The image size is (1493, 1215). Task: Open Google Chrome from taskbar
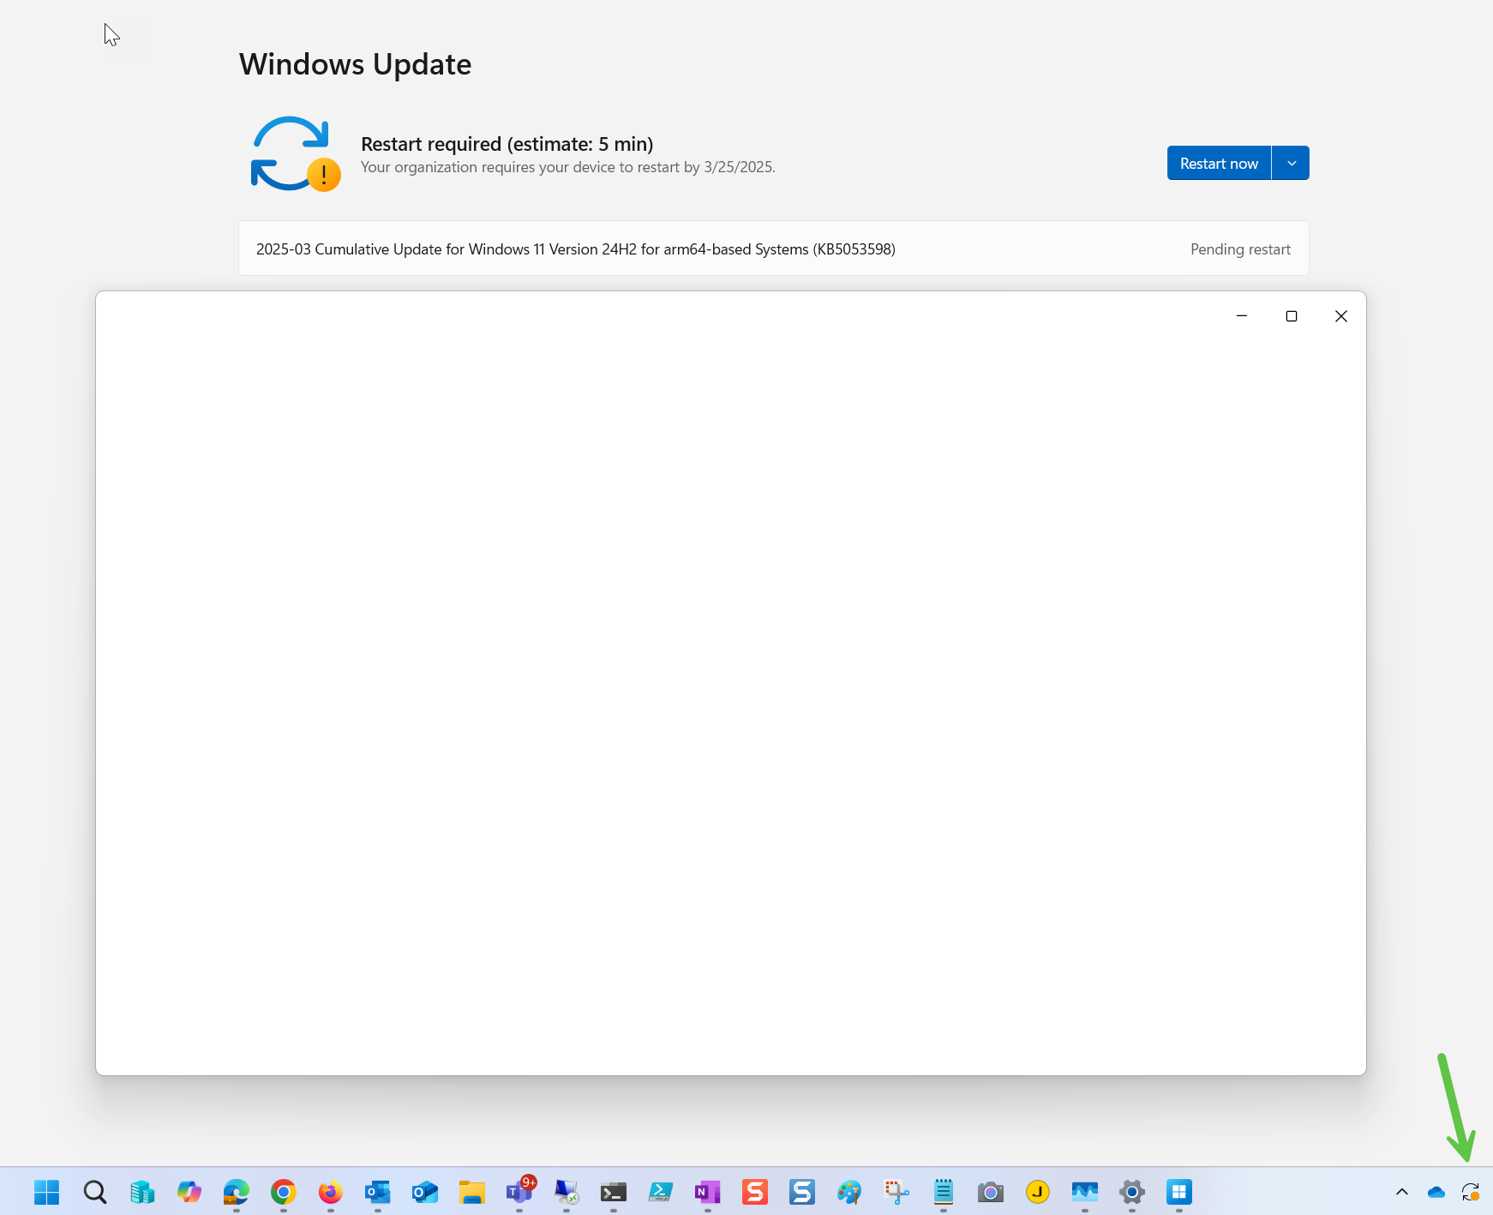tap(284, 1192)
